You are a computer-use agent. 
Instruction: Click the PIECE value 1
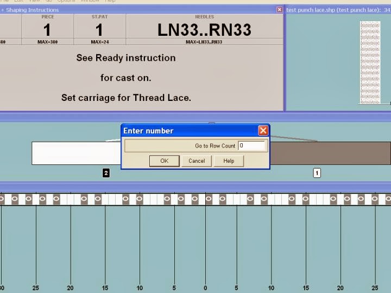point(47,30)
